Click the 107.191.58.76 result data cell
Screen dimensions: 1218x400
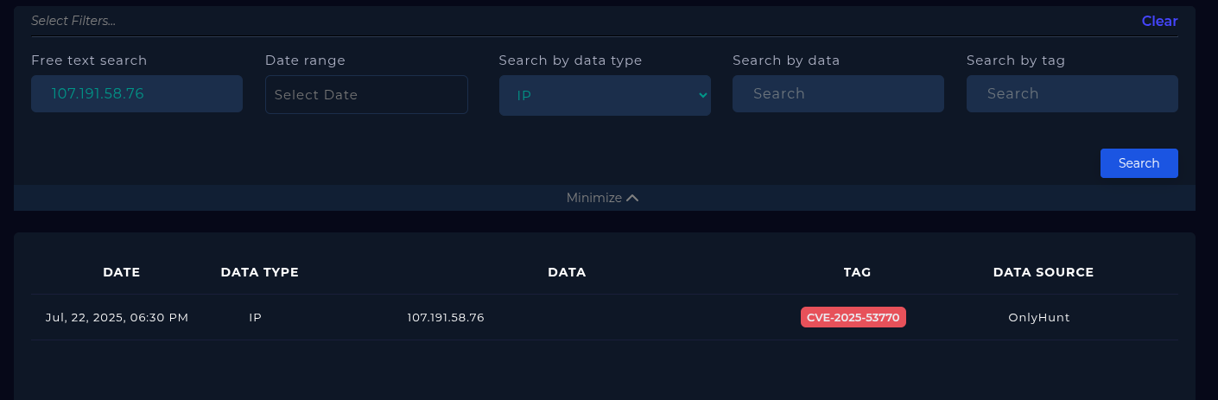(x=446, y=317)
